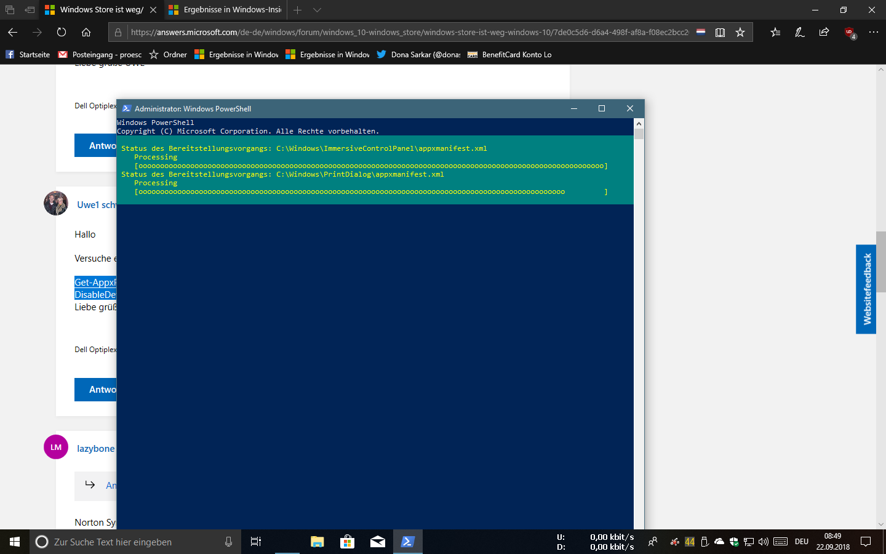Open OneDrive tray icon
Image resolution: width=886 pixels, height=554 pixels.
pos(719,542)
